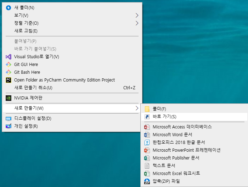
Task: Select Visual Studio로 열기(V)
Action: pyautogui.click(x=72, y=57)
